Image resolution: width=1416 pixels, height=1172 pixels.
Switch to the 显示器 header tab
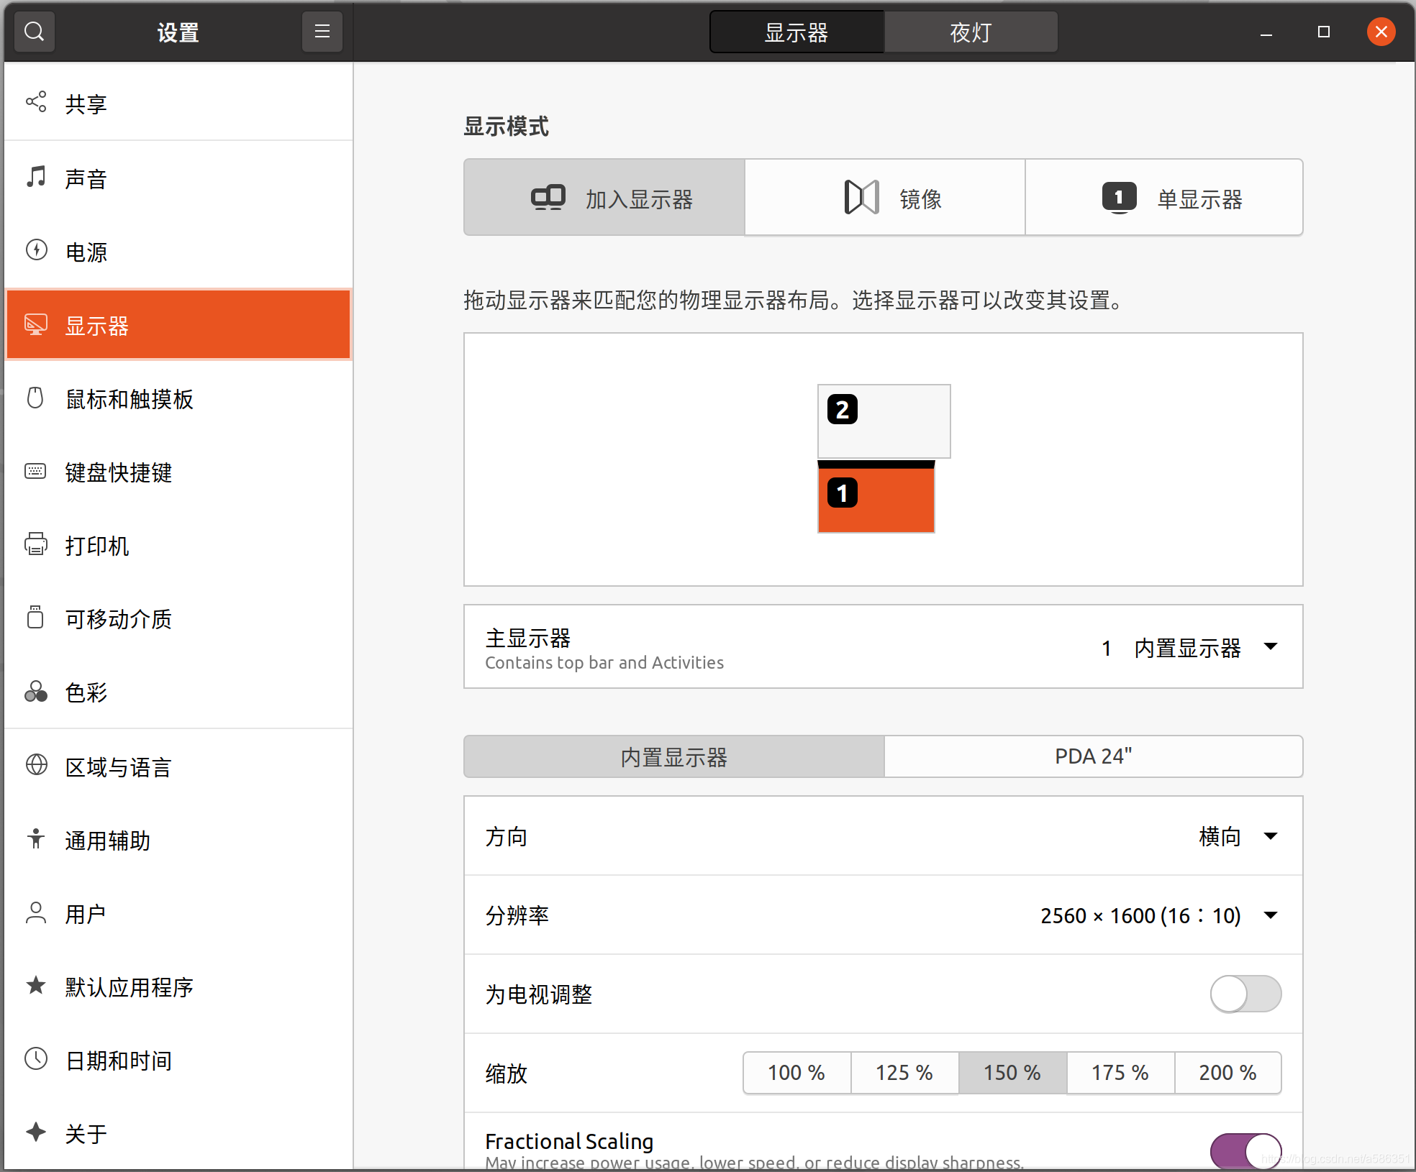pyautogui.click(x=796, y=32)
